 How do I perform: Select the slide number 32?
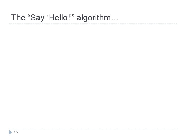16,132
